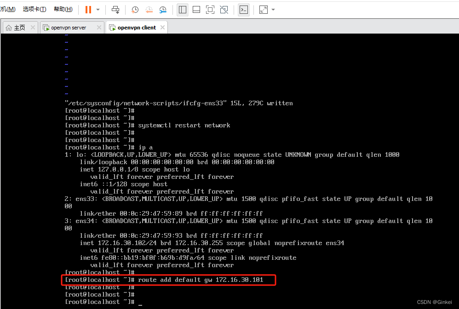Click the 'inet 172.16.30.102/24' address line
This screenshot has width=459, height=309.
(x=212, y=243)
